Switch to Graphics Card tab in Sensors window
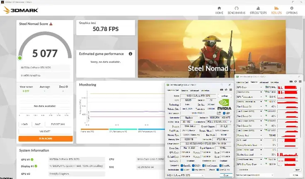The image size is (305, 179). 242,82
